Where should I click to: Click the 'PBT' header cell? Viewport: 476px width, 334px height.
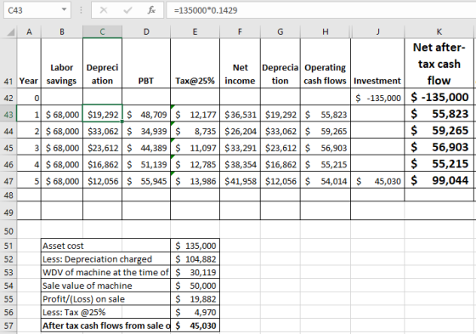(146, 63)
